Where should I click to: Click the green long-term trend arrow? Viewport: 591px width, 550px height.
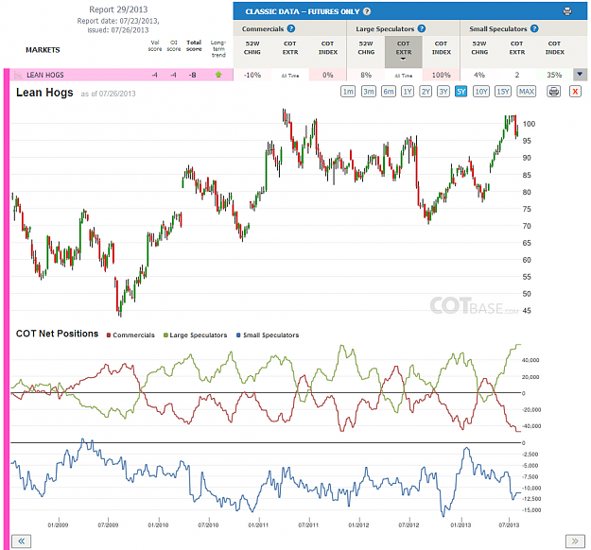click(x=218, y=75)
